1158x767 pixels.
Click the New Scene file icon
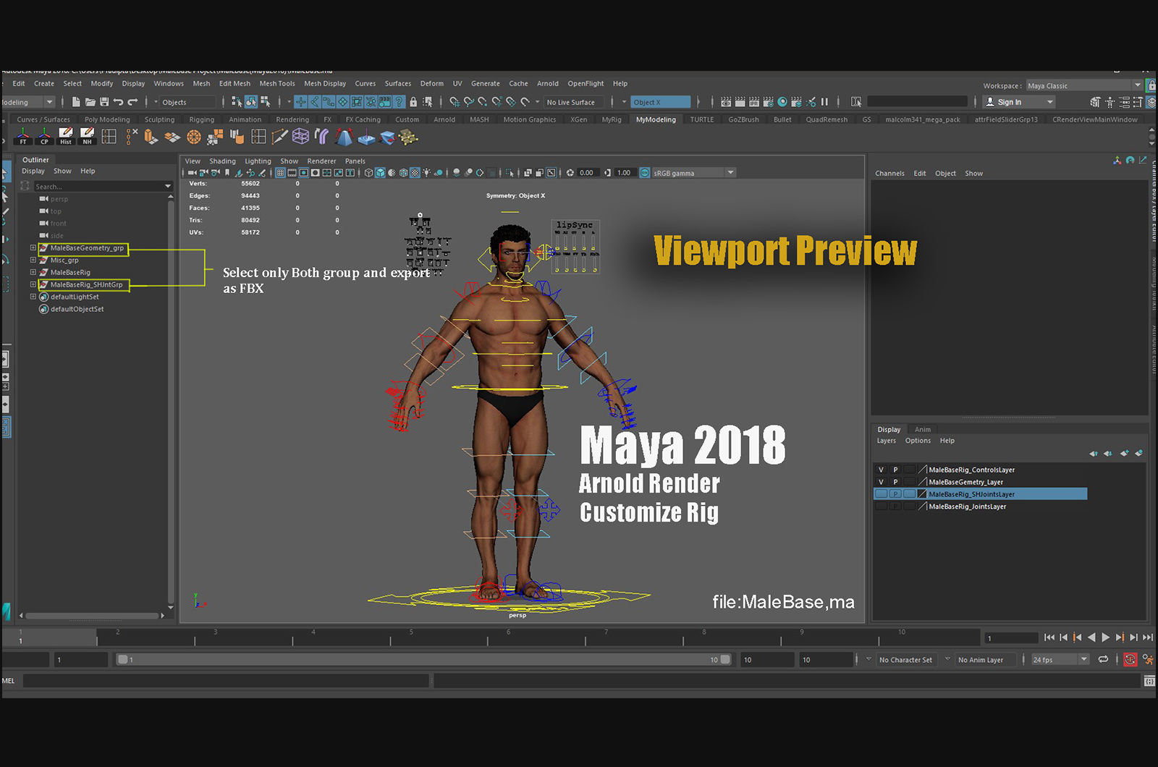point(76,102)
